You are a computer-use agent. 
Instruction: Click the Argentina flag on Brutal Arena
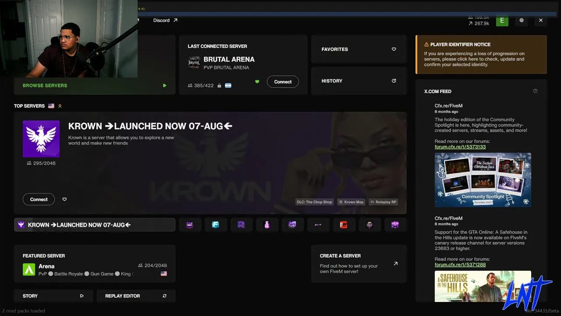(228, 86)
